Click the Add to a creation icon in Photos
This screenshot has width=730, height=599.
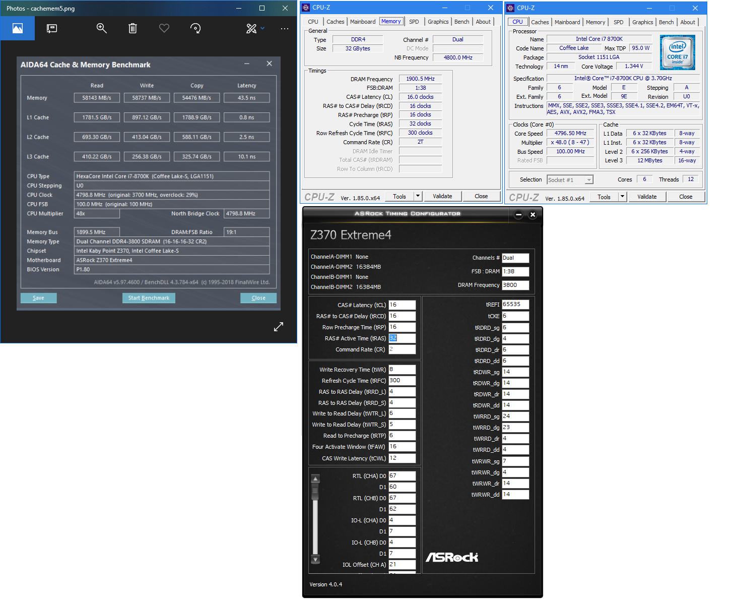(x=52, y=28)
